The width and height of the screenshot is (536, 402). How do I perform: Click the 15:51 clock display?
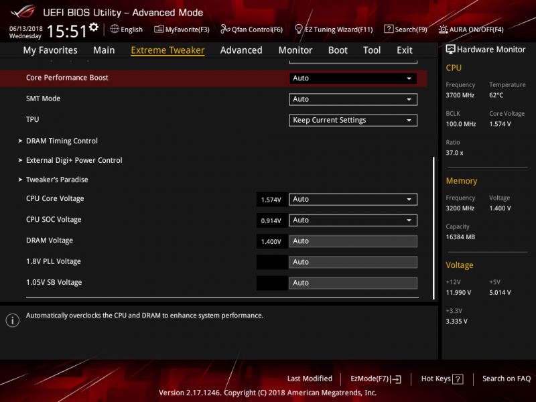pyautogui.click(x=67, y=31)
